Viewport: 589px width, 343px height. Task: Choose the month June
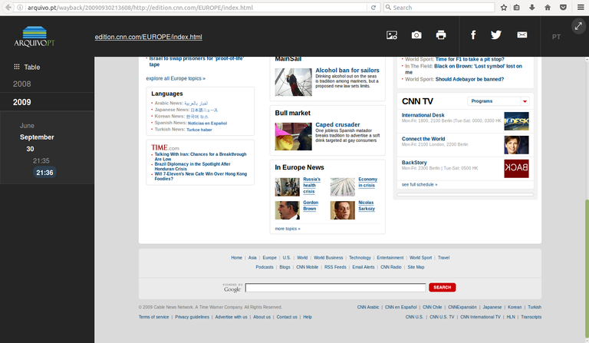[27, 126]
